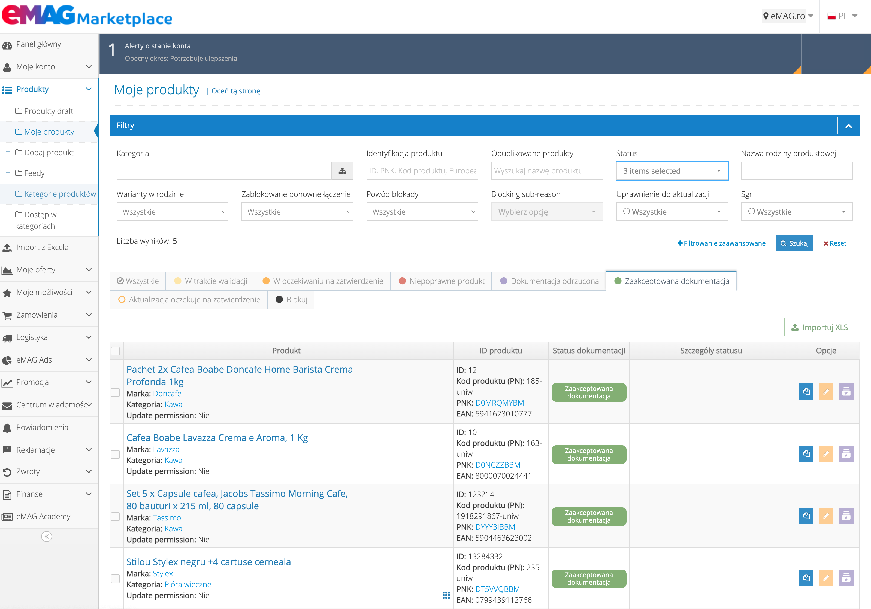This screenshot has height=609, width=871.
Task: Focus the Identyfikacja produktu input field
Action: point(422,171)
